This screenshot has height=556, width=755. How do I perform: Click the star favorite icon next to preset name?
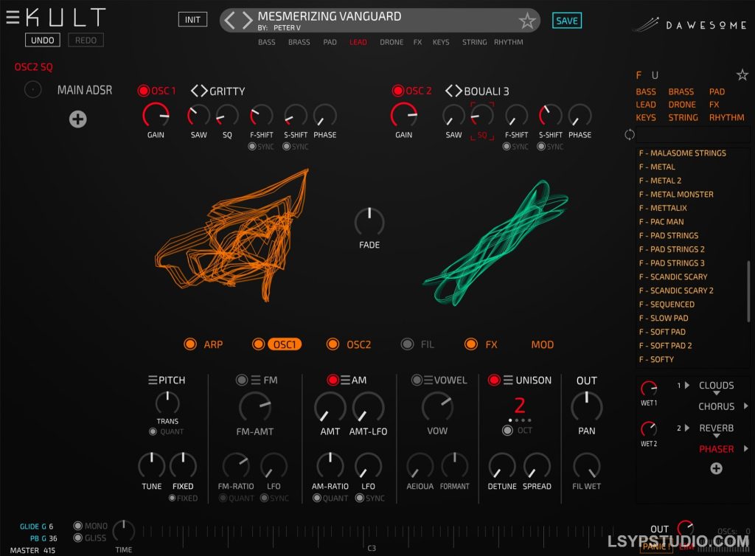[x=528, y=21]
